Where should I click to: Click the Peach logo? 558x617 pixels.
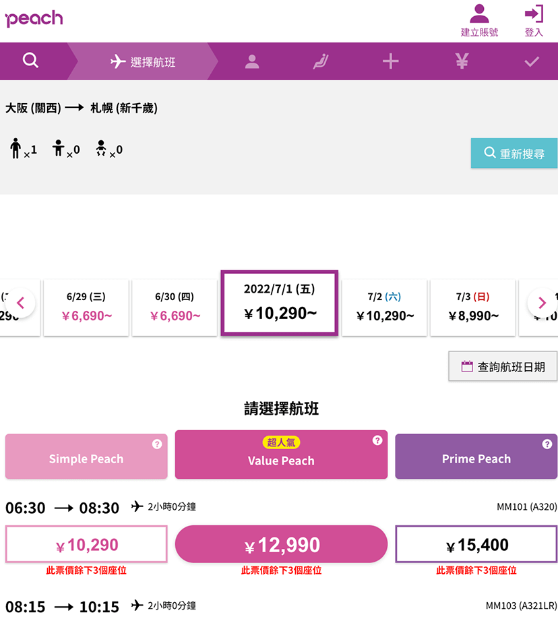click(34, 18)
